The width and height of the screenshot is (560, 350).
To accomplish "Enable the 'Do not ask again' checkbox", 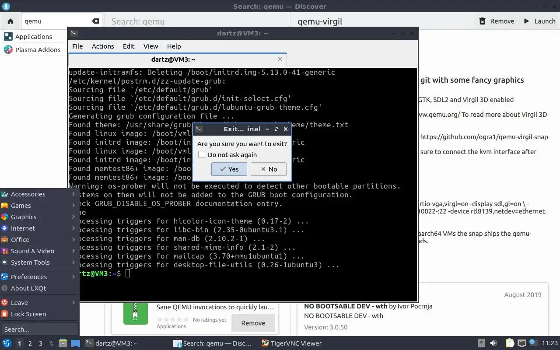I will coord(202,154).
